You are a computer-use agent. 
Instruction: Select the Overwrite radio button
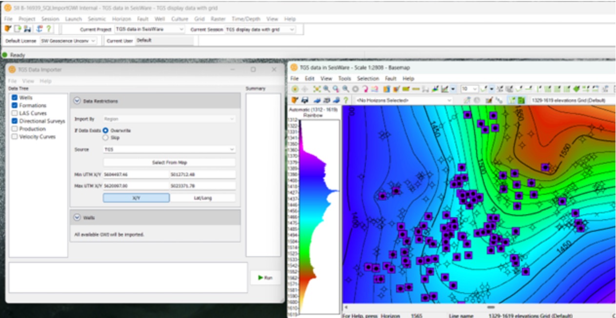click(105, 131)
